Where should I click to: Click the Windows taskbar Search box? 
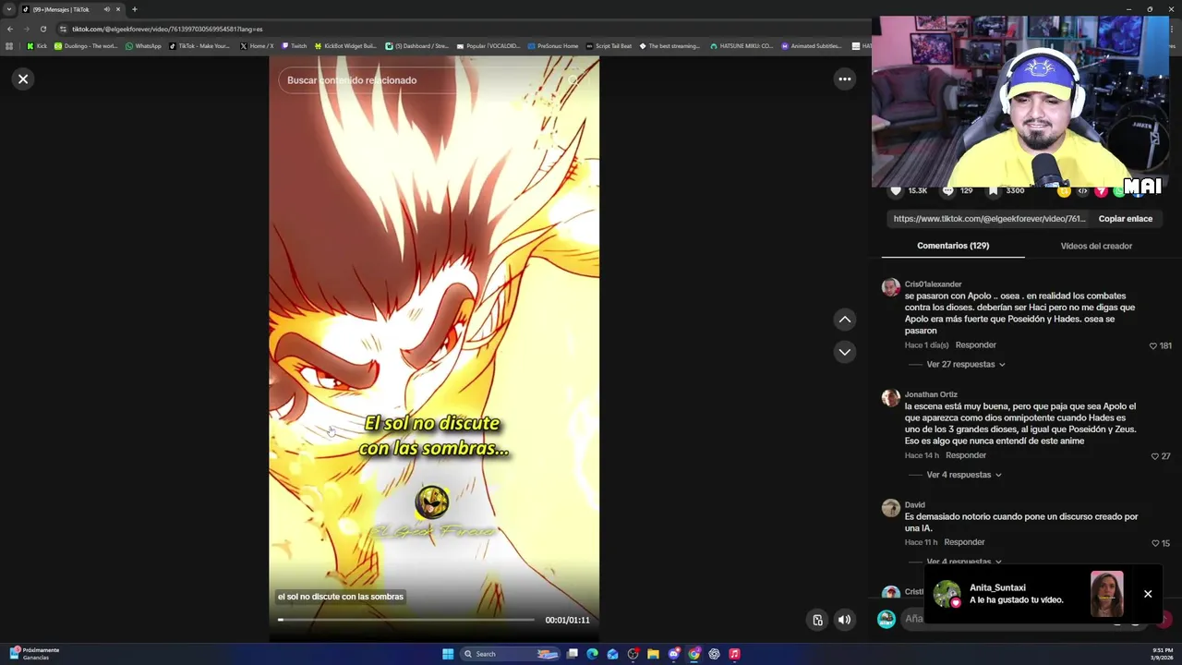511,654
